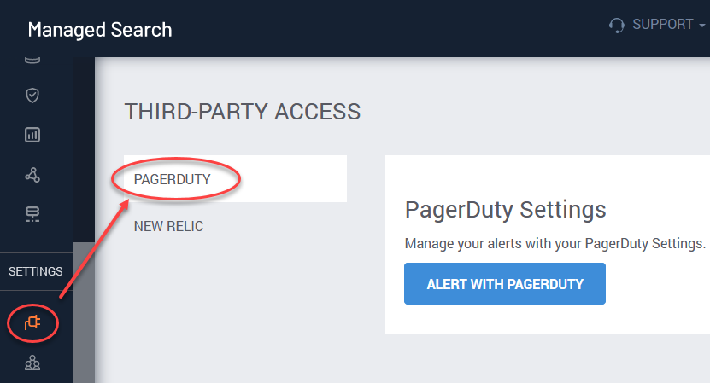Click the ALERT WITH PAGERDUTY button

pyautogui.click(x=504, y=283)
